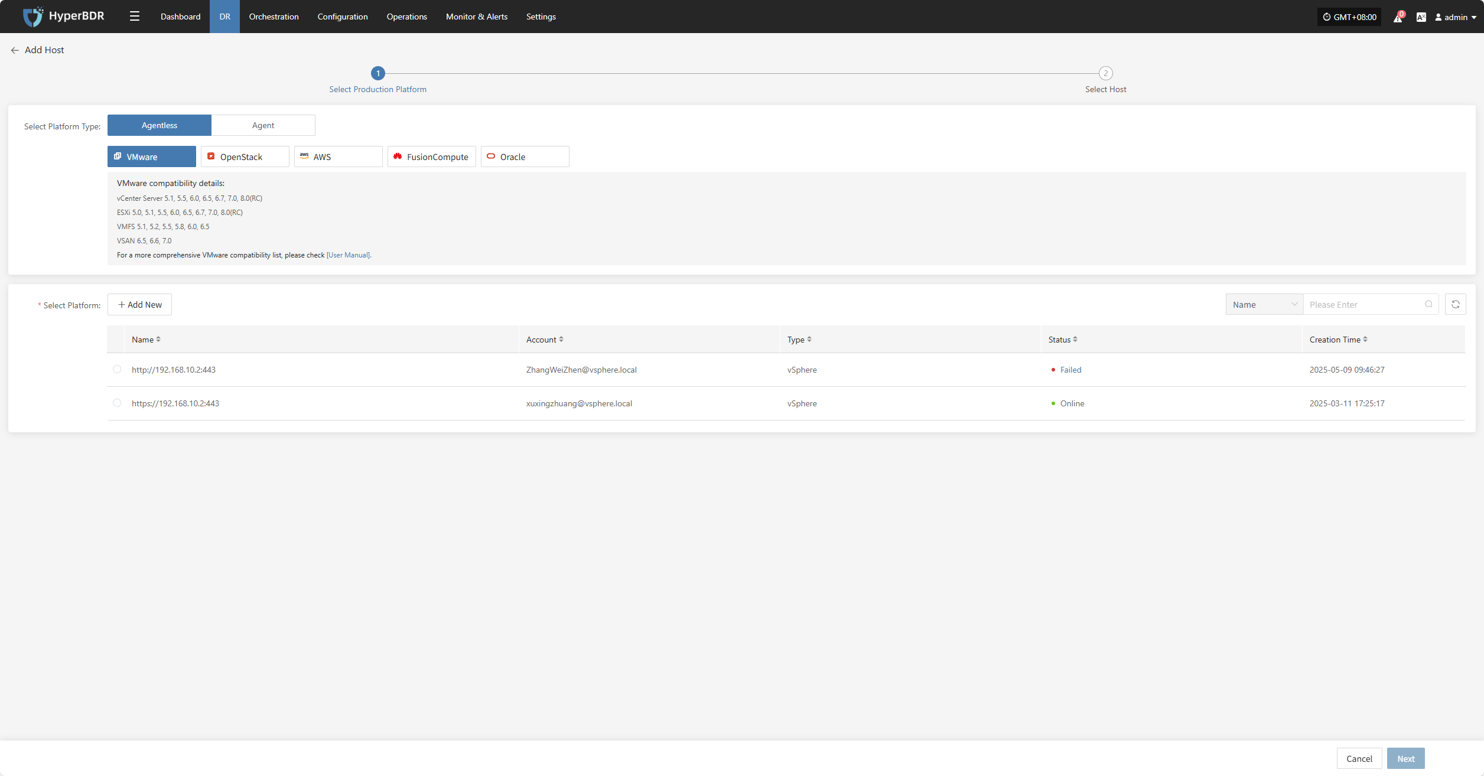Select the AWS platform
Image resolution: width=1484 pixels, height=776 pixels.
339,156
